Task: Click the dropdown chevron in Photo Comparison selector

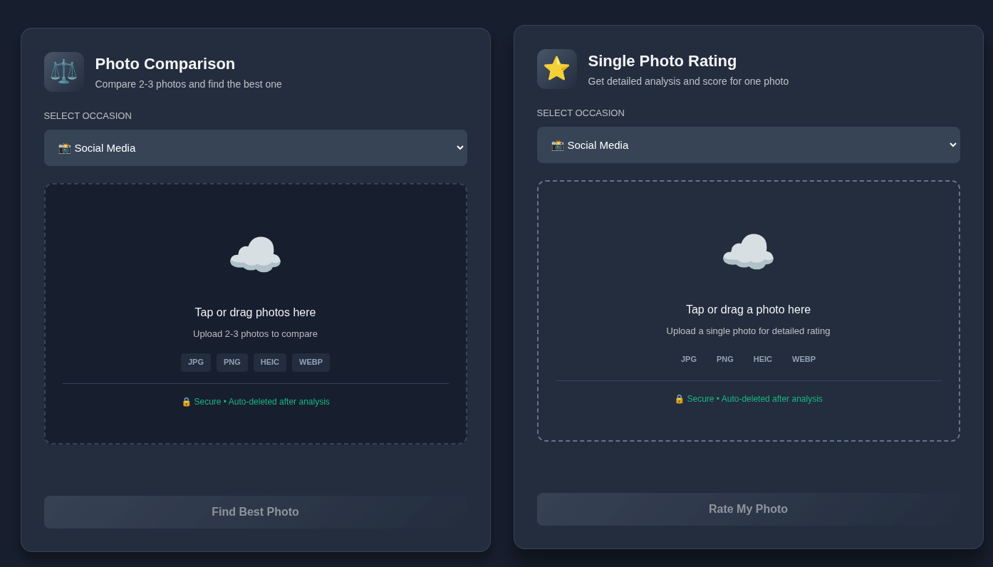Action: click(459, 148)
